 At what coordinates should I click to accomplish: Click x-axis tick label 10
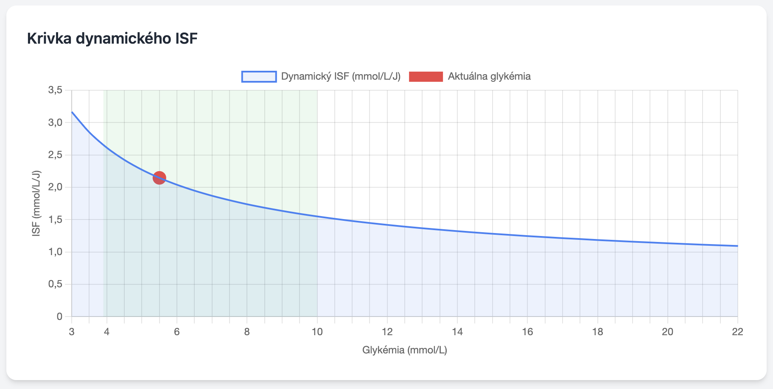[317, 332]
